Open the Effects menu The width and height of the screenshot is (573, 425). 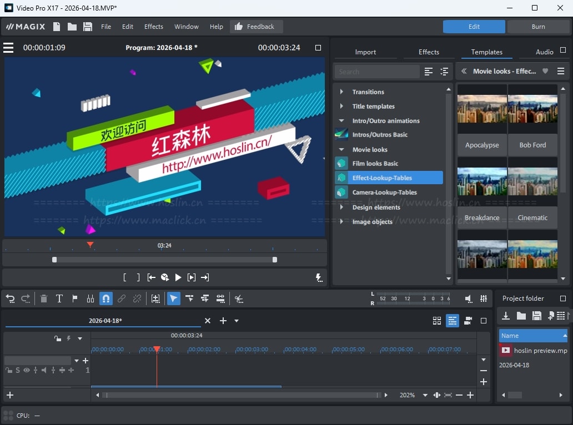coord(154,27)
